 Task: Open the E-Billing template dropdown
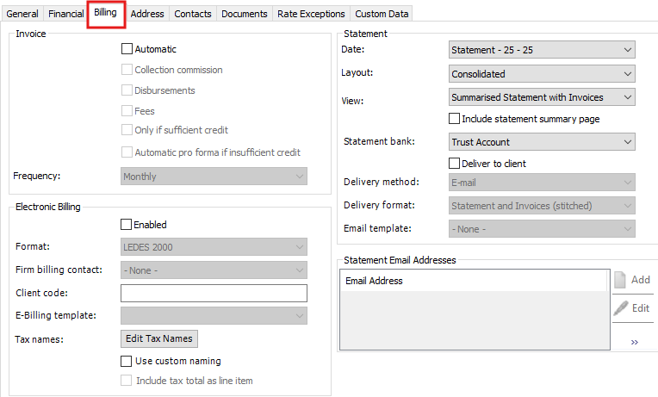[x=214, y=315]
